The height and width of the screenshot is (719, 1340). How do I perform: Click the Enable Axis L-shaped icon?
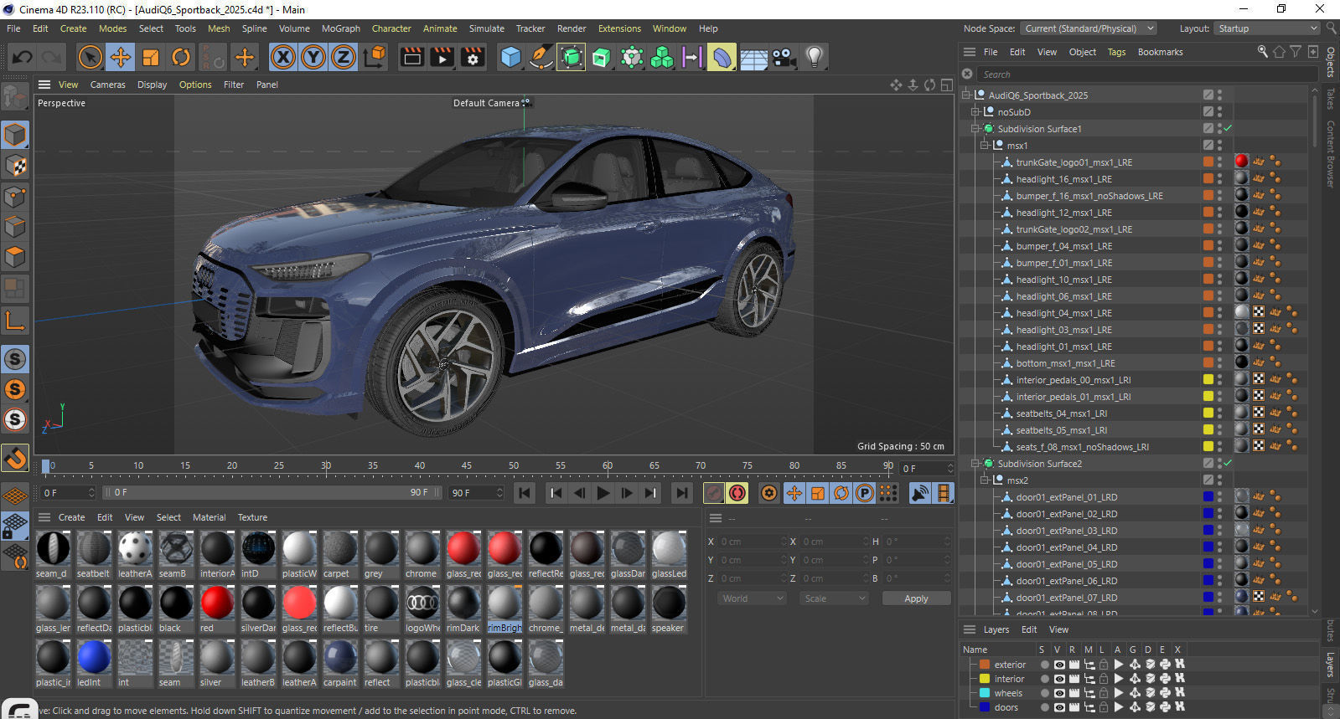[x=15, y=320]
